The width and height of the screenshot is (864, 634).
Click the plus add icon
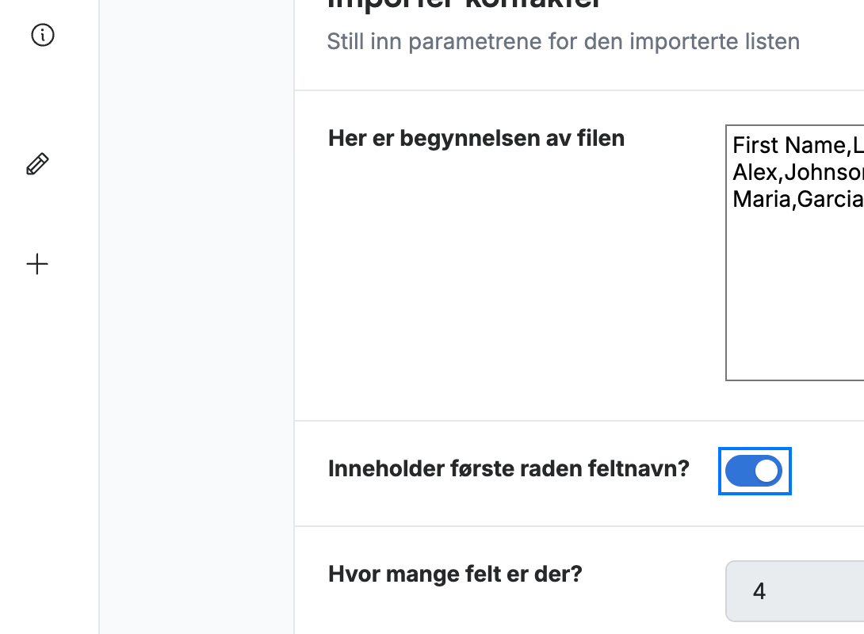coord(37,265)
